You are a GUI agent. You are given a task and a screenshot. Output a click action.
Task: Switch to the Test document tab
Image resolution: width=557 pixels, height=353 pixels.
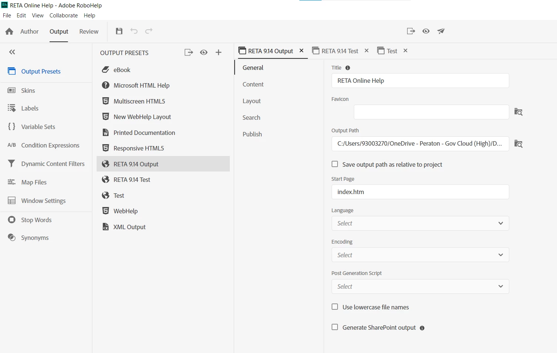pos(387,51)
